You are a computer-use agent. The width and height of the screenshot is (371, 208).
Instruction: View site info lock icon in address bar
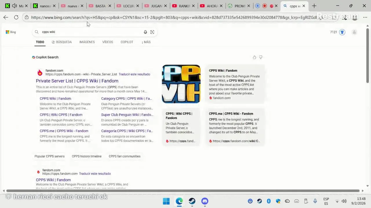[27, 17]
